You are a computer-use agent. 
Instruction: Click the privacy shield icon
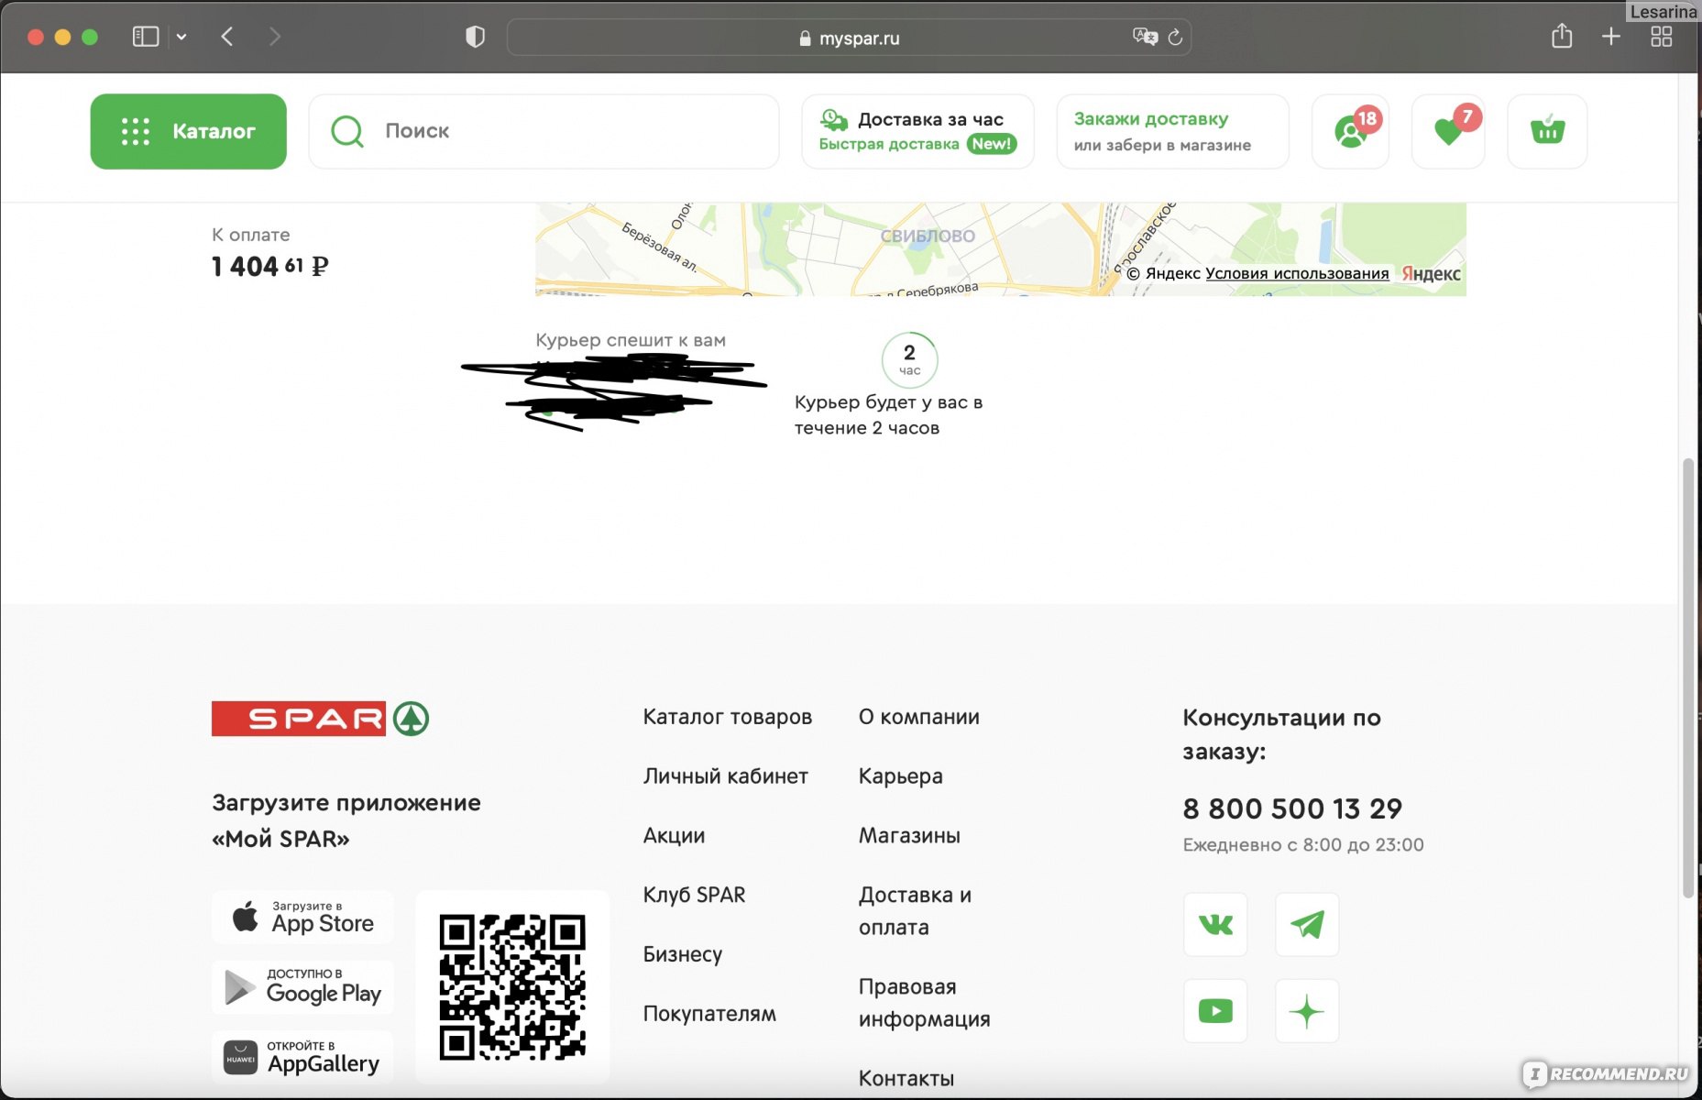tap(475, 37)
